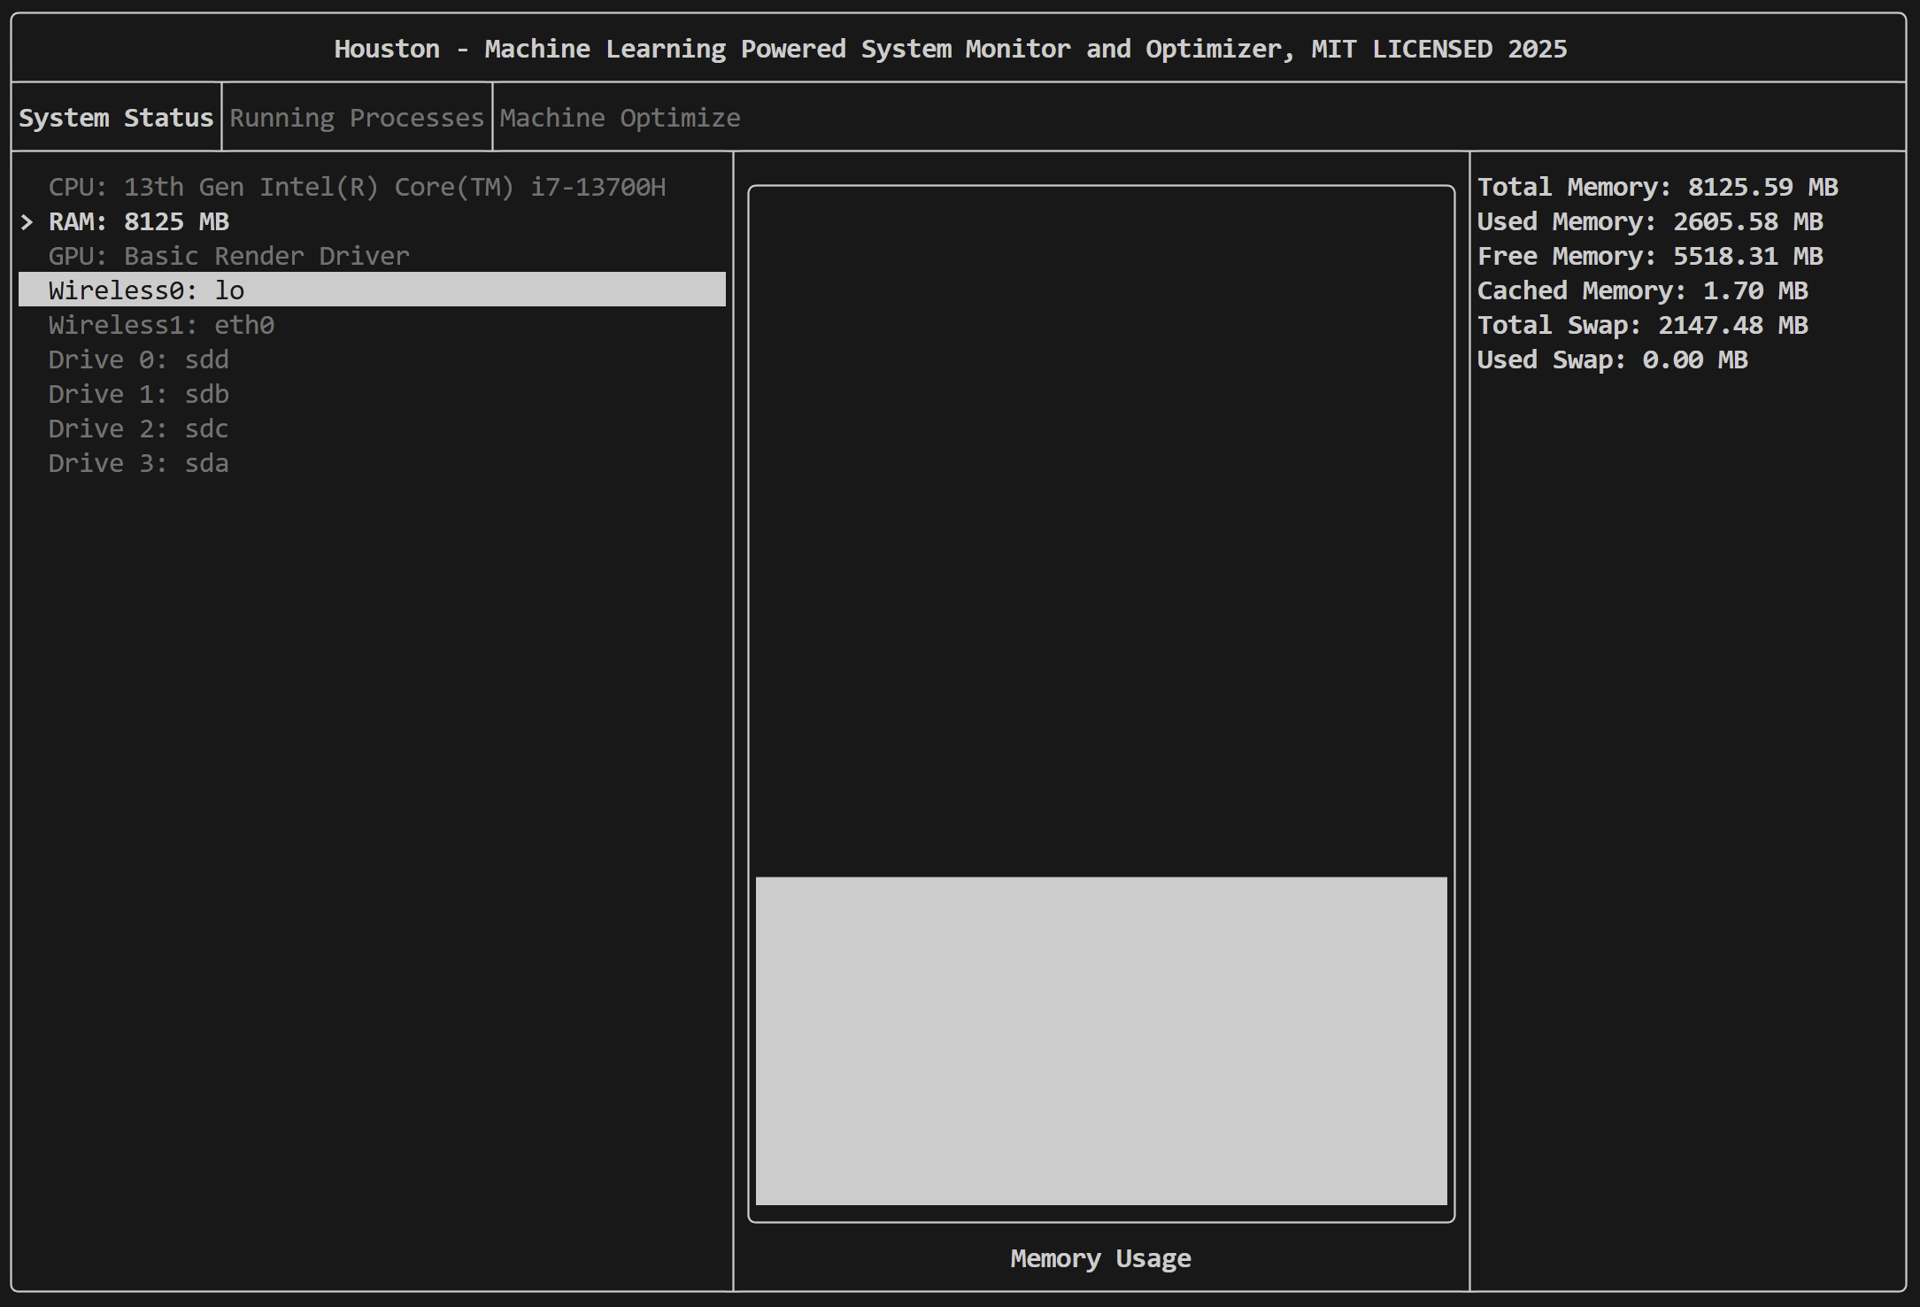The width and height of the screenshot is (1920, 1307).
Task: Select Drive 3: sda entry
Action: (139, 463)
